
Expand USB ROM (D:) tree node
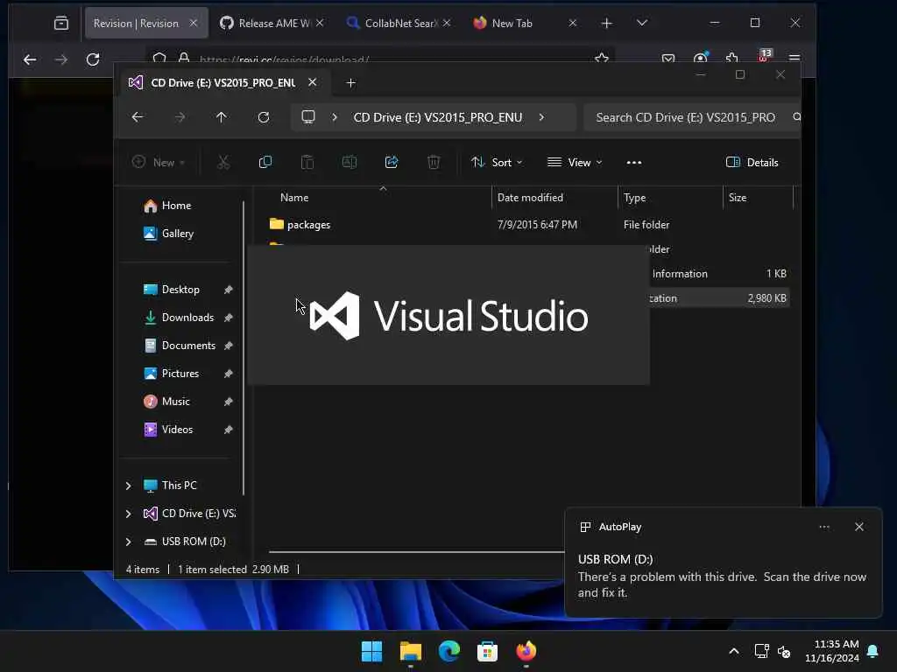tap(128, 542)
